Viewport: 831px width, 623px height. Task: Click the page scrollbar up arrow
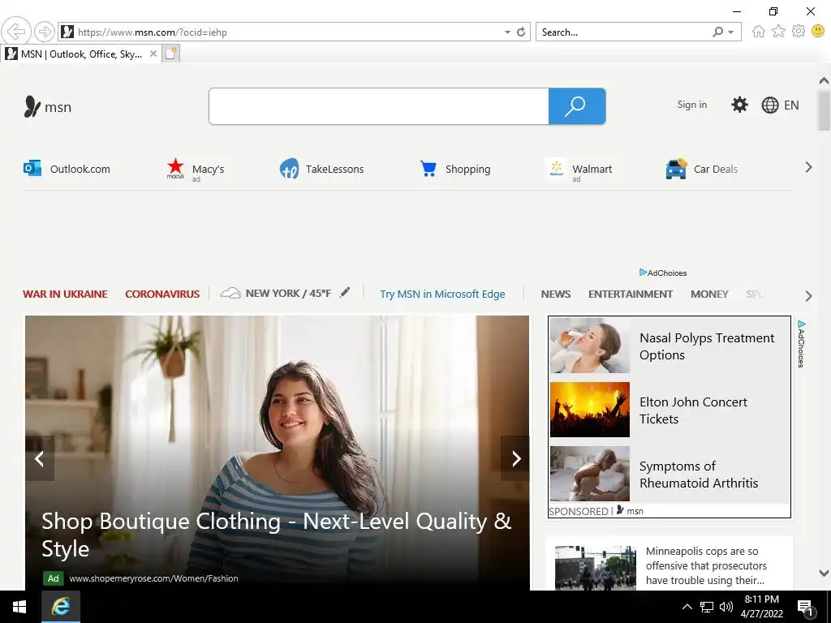click(824, 81)
